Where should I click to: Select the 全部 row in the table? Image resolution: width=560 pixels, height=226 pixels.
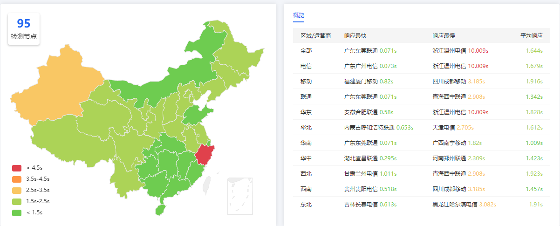[x=306, y=50]
